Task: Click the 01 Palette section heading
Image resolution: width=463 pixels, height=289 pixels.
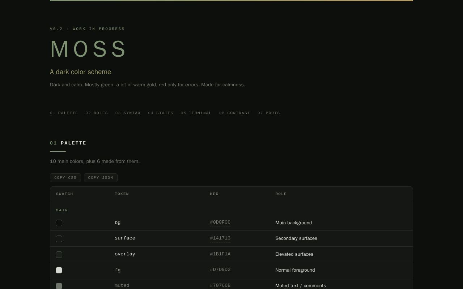Action: [x=68, y=143]
